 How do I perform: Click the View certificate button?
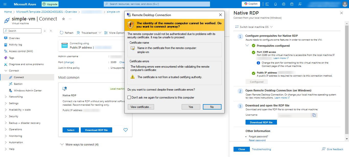(141, 107)
